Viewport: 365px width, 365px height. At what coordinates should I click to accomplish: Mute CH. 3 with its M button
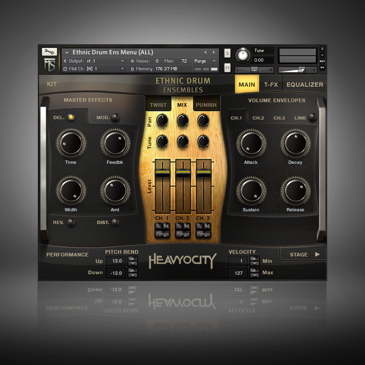pyautogui.click(x=207, y=226)
